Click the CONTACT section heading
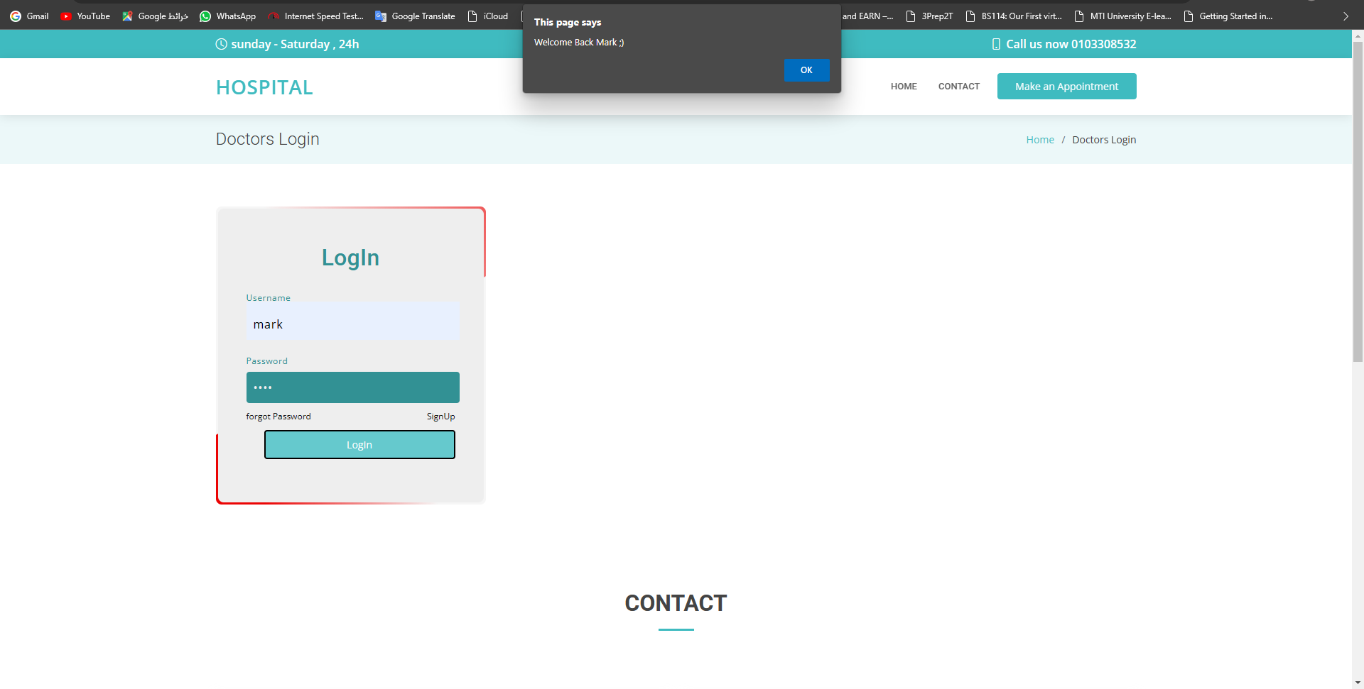 (x=676, y=603)
